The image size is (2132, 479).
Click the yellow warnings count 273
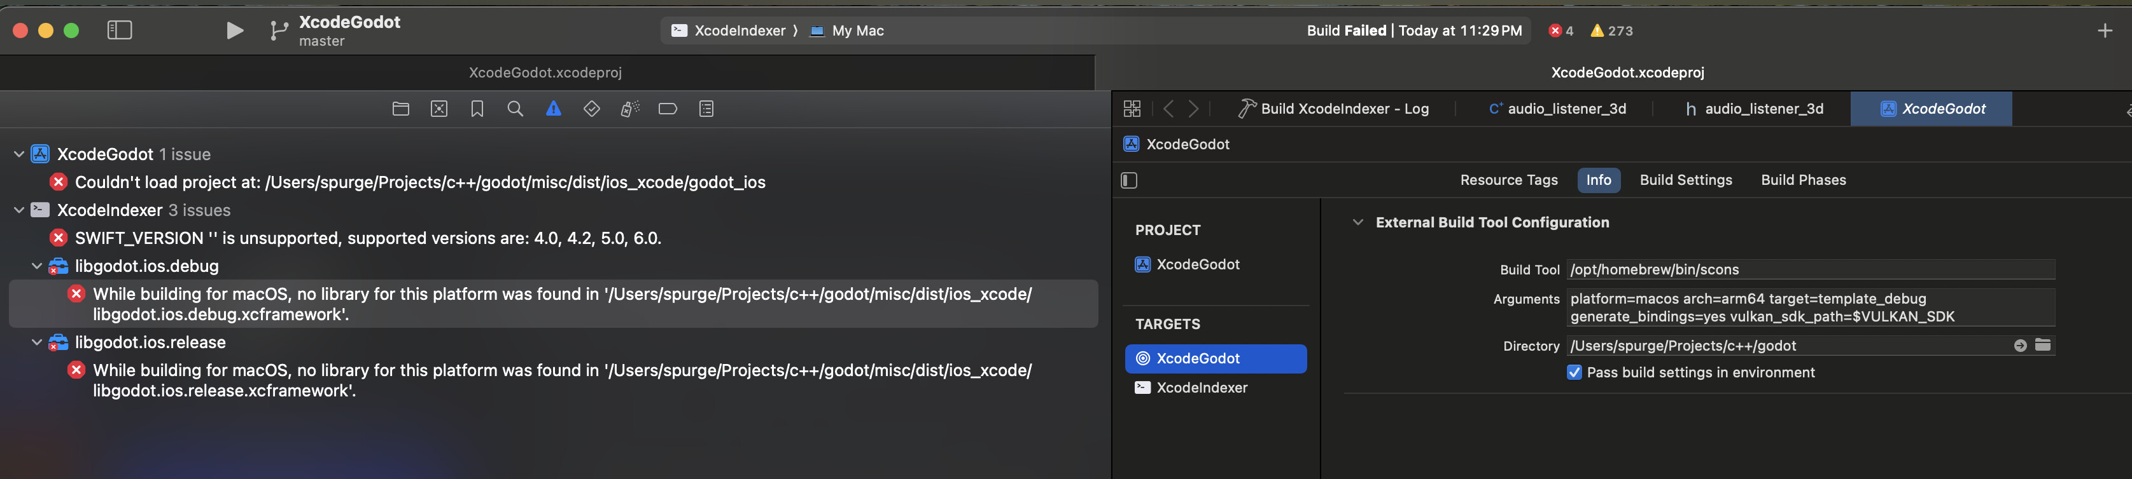point(1612,30)
